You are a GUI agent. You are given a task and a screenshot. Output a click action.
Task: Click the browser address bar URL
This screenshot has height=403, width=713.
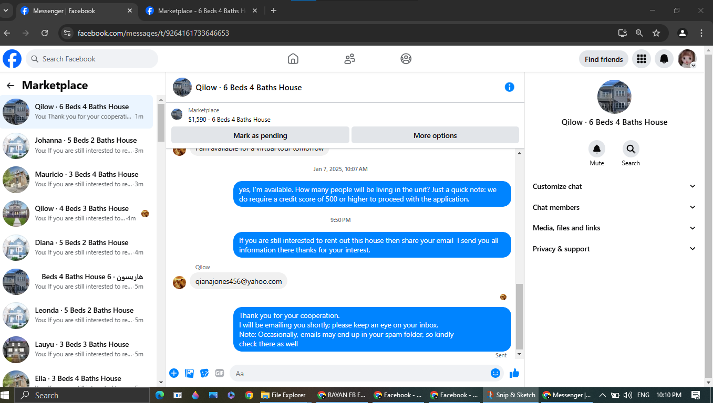(x=153, y=33)
